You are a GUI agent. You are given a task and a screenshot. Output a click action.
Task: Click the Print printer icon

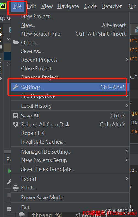[x=16, y=188]
